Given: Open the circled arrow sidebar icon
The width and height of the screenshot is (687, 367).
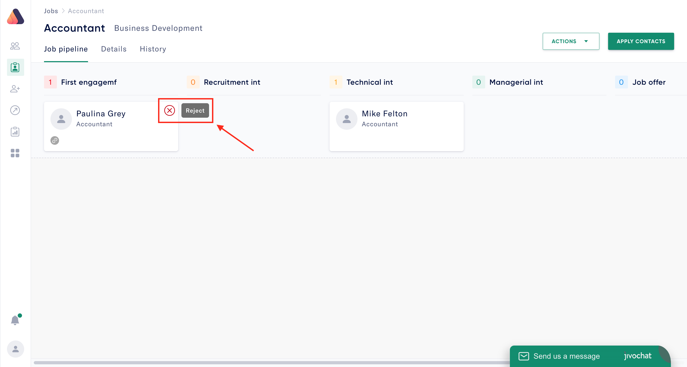Looking at the screenshot, I should pyautogui.click(x=15, y=110).
